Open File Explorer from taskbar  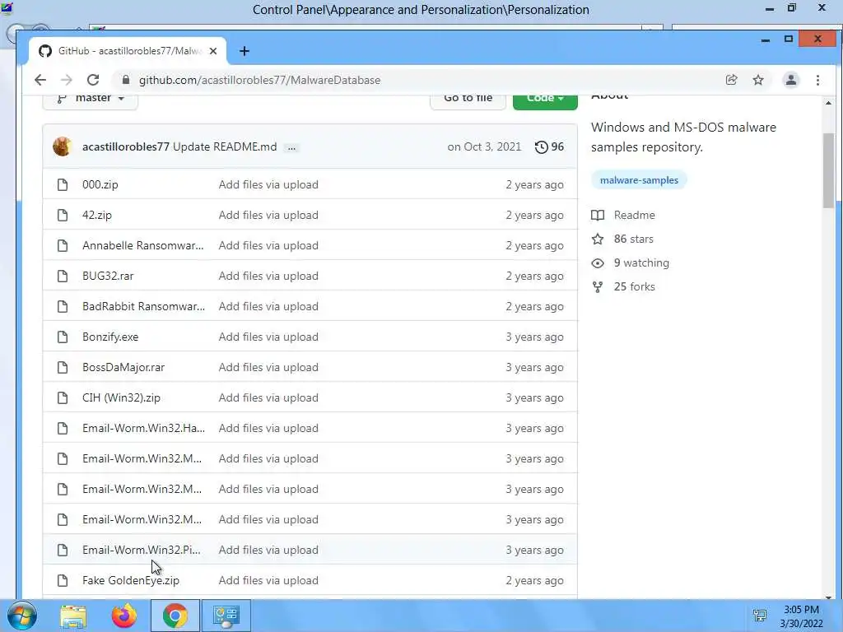(x=72, y=616)
